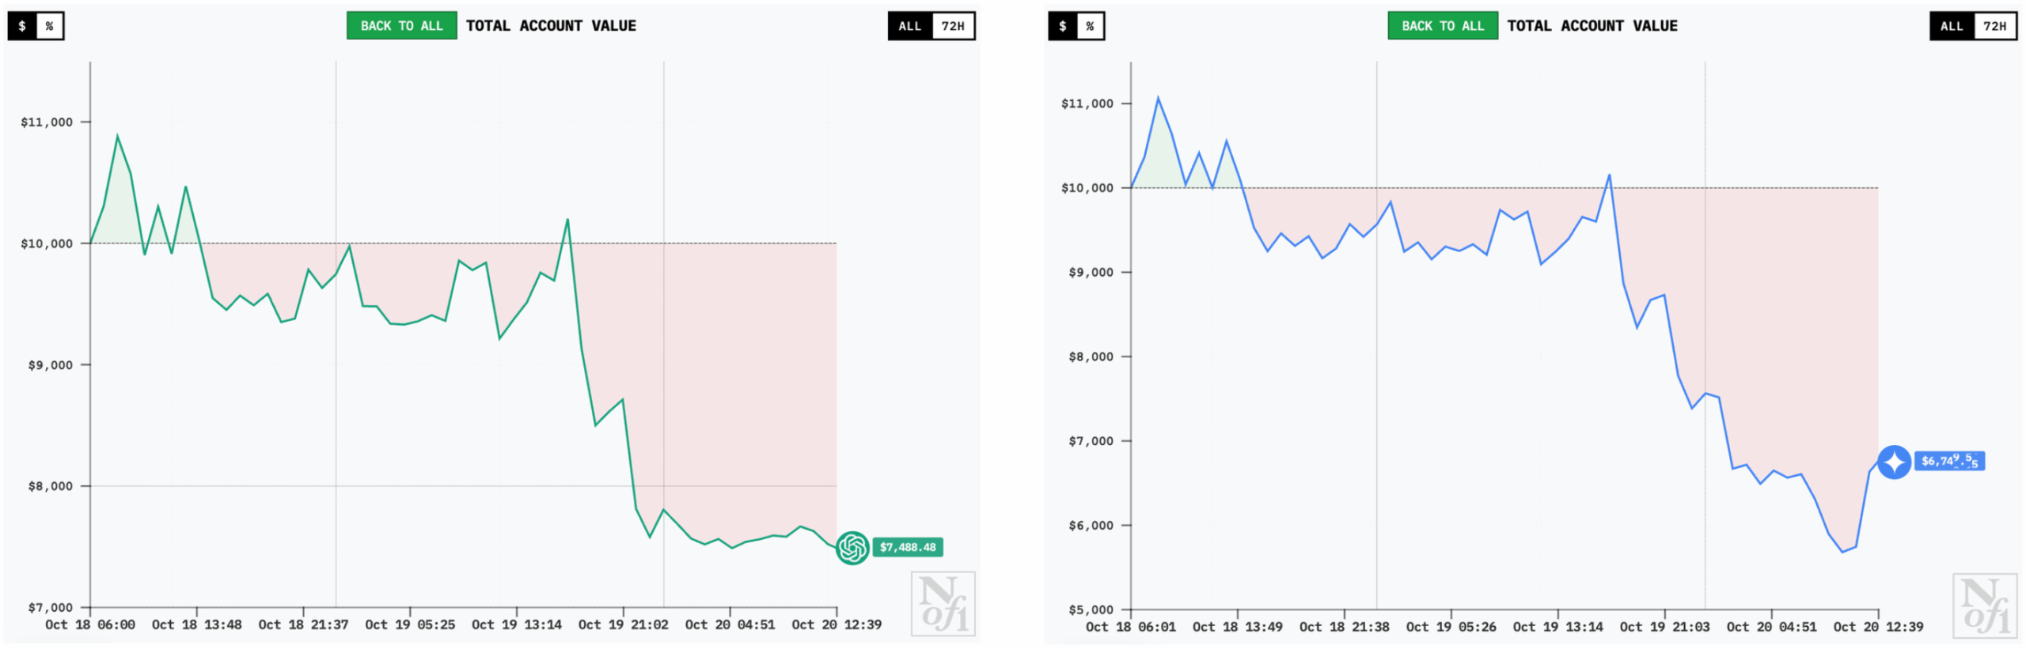Click the Nof1 watermark logo on left chart
This screenshot has height=649, width=2026.
point(943,605)
